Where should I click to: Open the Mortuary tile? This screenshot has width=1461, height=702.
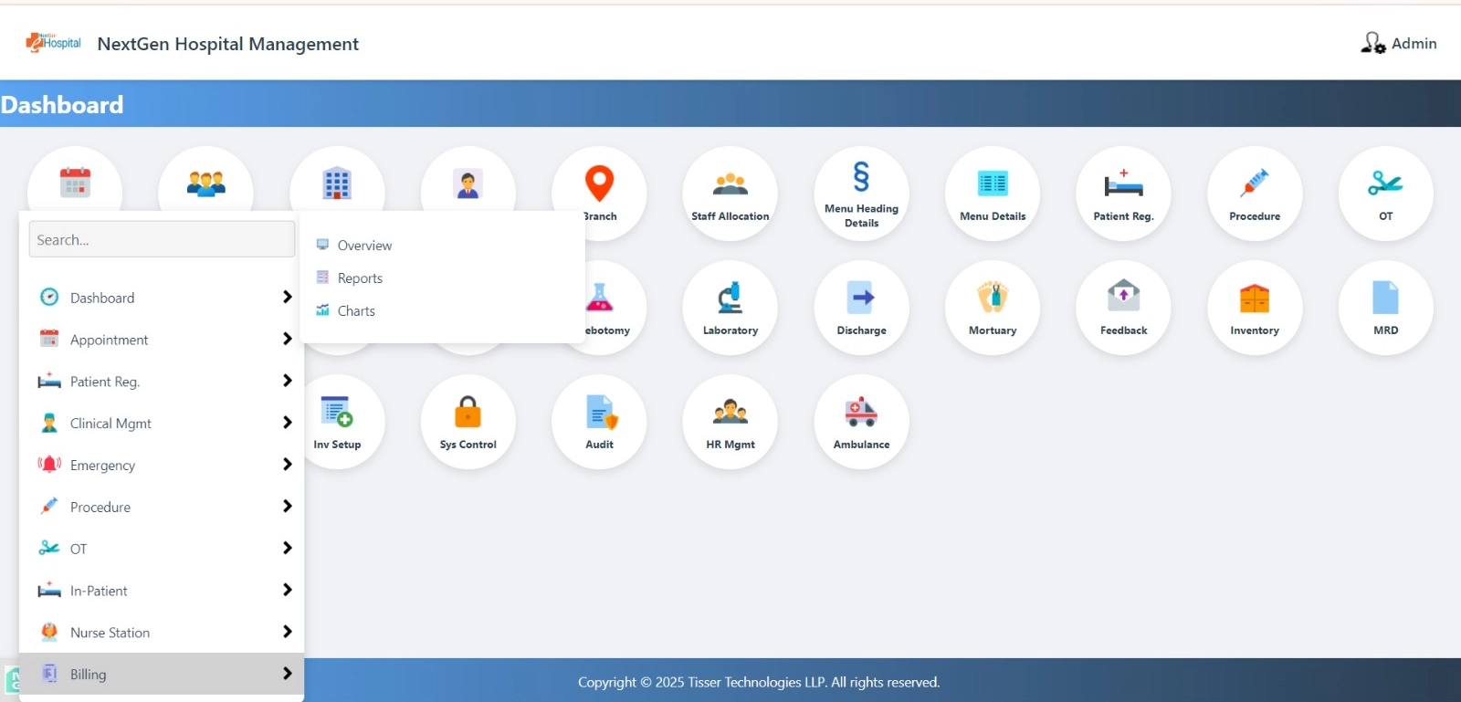point(993,308)
